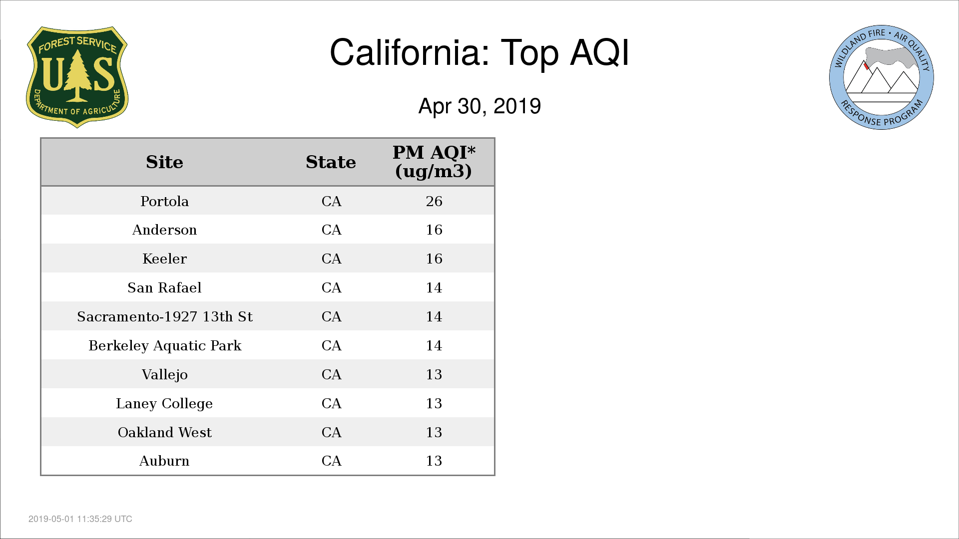959x539 pixels.
Task: Click Portola's AQI value 26
Action: click(x=434, y=201)
